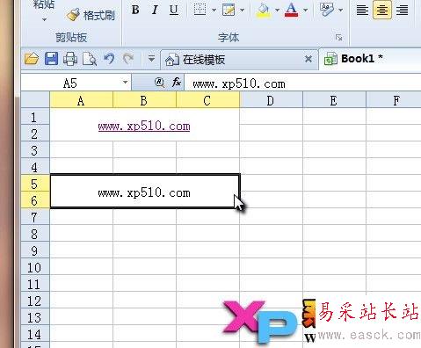The height and width of the screenshot is (348, 421).
Task: Select row 3 header
Action: (x=35, y=150)
